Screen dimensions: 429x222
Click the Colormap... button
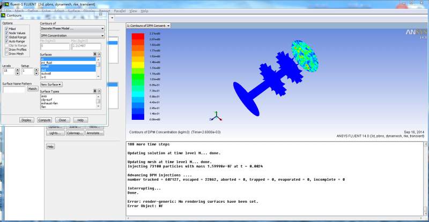pos(75,133)
